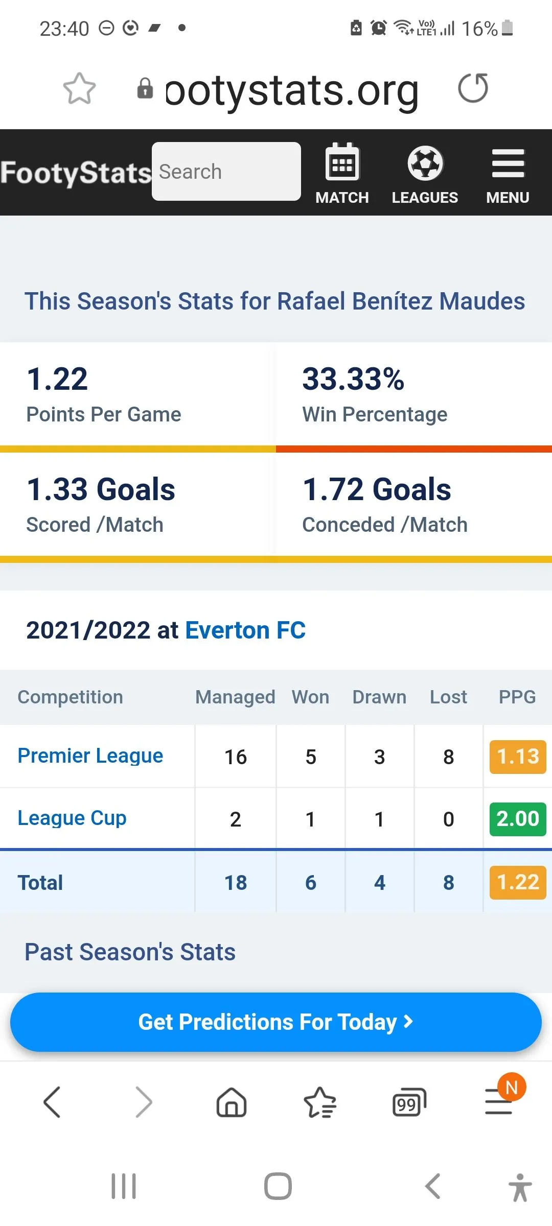Screen dimensions: 552x1226
Task: Open the League Cup link
Action: coord(72,818)
